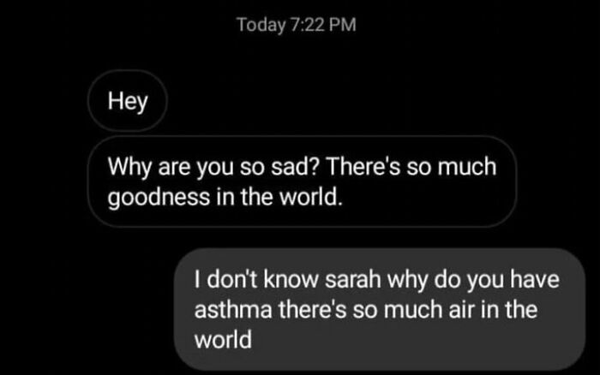This screenshot has width=600, height=375.
Task: Click the word "goodness" in the received message
Action: [x=159, y=199]
